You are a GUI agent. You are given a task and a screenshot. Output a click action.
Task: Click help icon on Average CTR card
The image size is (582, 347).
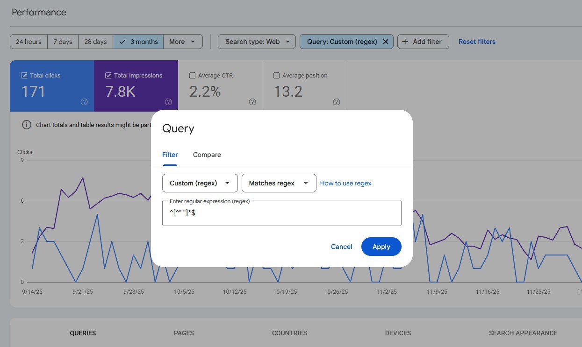(x=252, y=102)
